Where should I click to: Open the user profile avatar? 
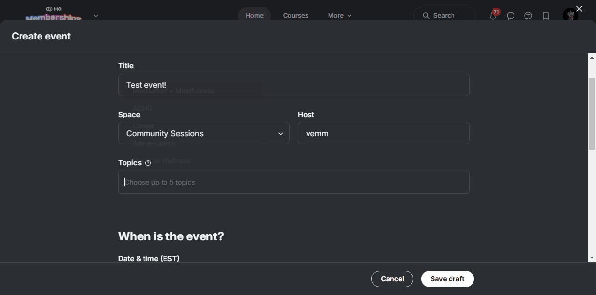click(570, 15)
